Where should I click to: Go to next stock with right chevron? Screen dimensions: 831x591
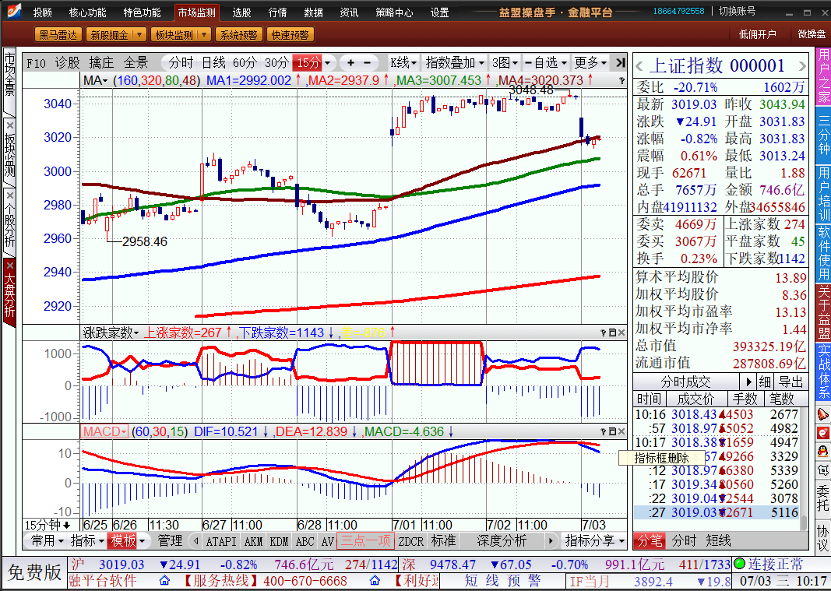pyautogui.click(x=802, y=66)
